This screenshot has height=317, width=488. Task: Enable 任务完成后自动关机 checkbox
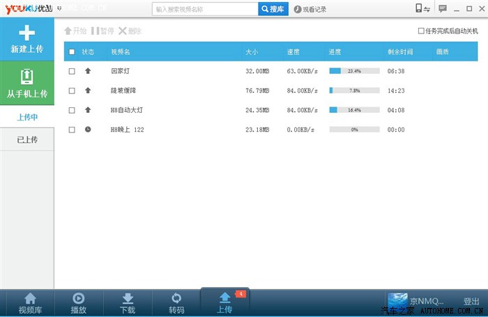click(421, 31)
